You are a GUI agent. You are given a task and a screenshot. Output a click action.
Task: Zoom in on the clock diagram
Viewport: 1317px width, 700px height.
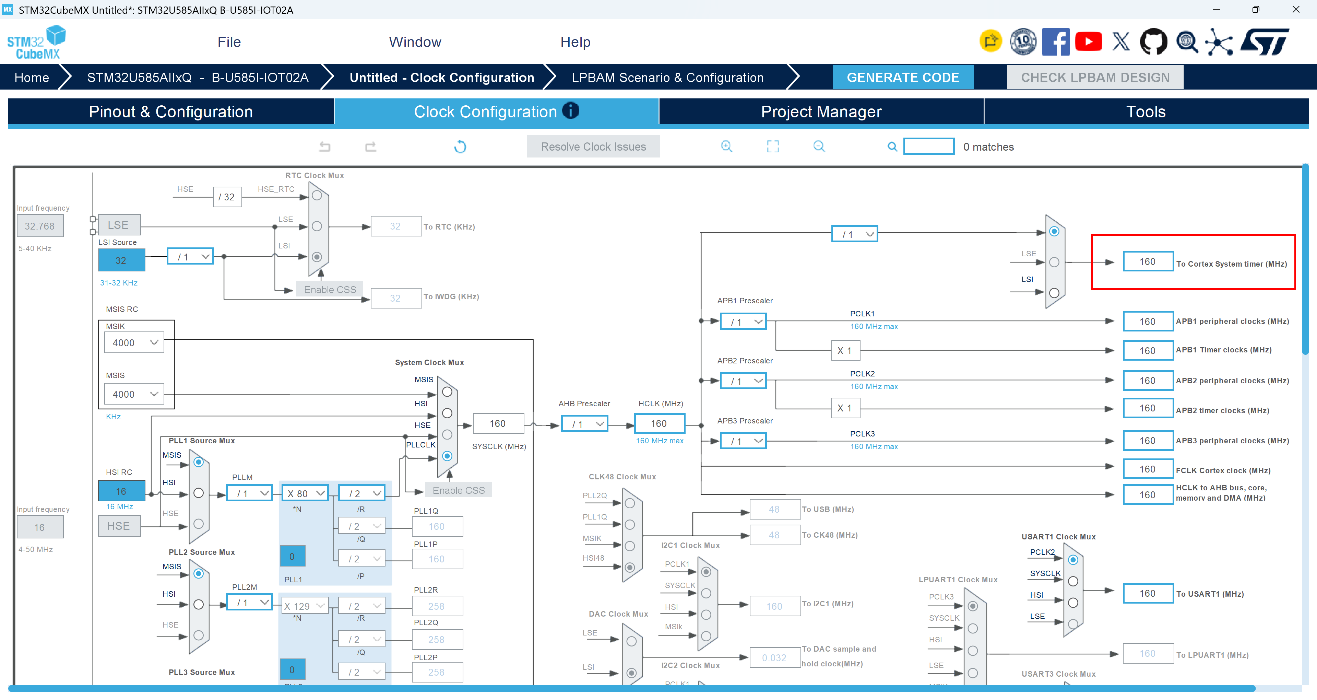point(726,147)
